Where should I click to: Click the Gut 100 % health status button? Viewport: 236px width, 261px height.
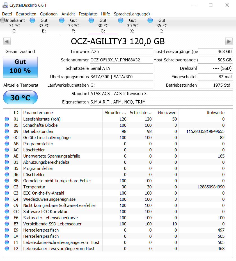tap(20, 67)
